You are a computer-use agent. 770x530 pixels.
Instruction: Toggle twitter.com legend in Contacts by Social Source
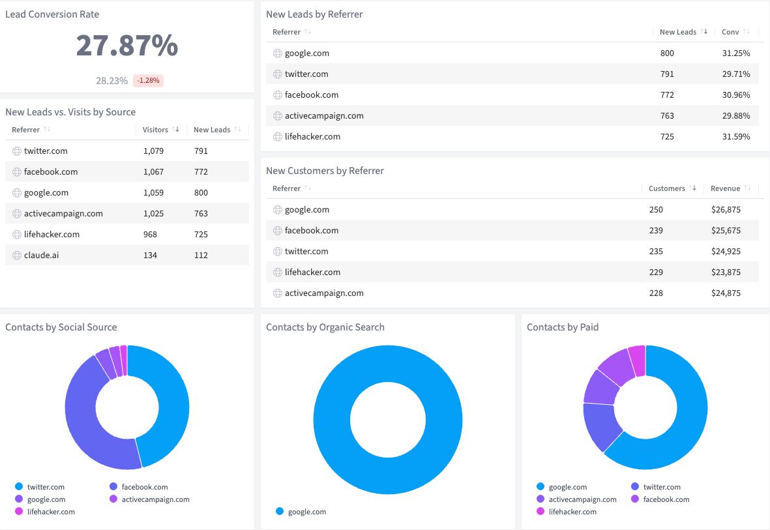(x=40, y=487)
